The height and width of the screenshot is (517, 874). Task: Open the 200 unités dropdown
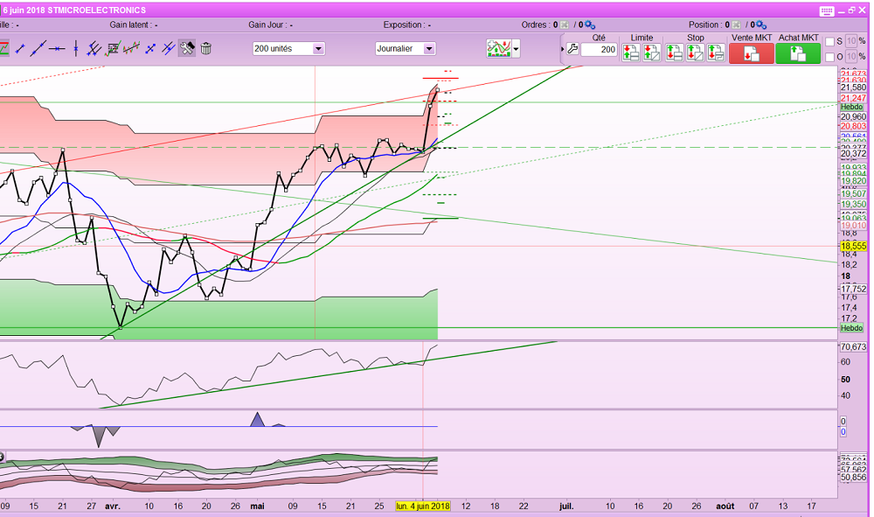[x=288, y=48]
